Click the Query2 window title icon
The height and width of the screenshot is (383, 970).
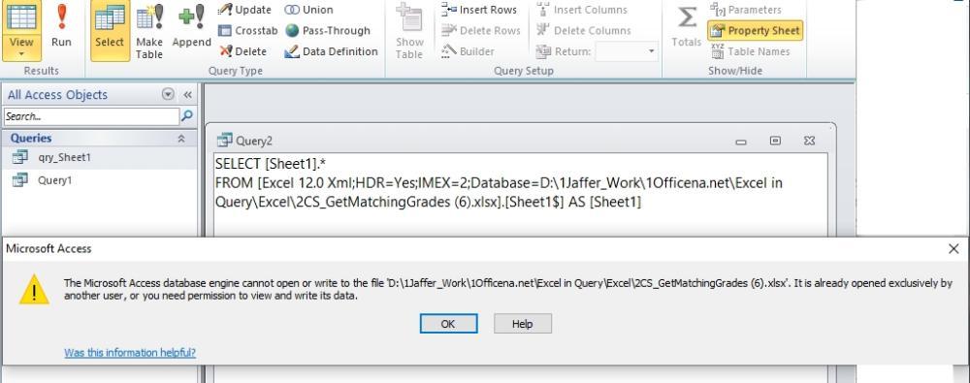click(x=225, y=141)
